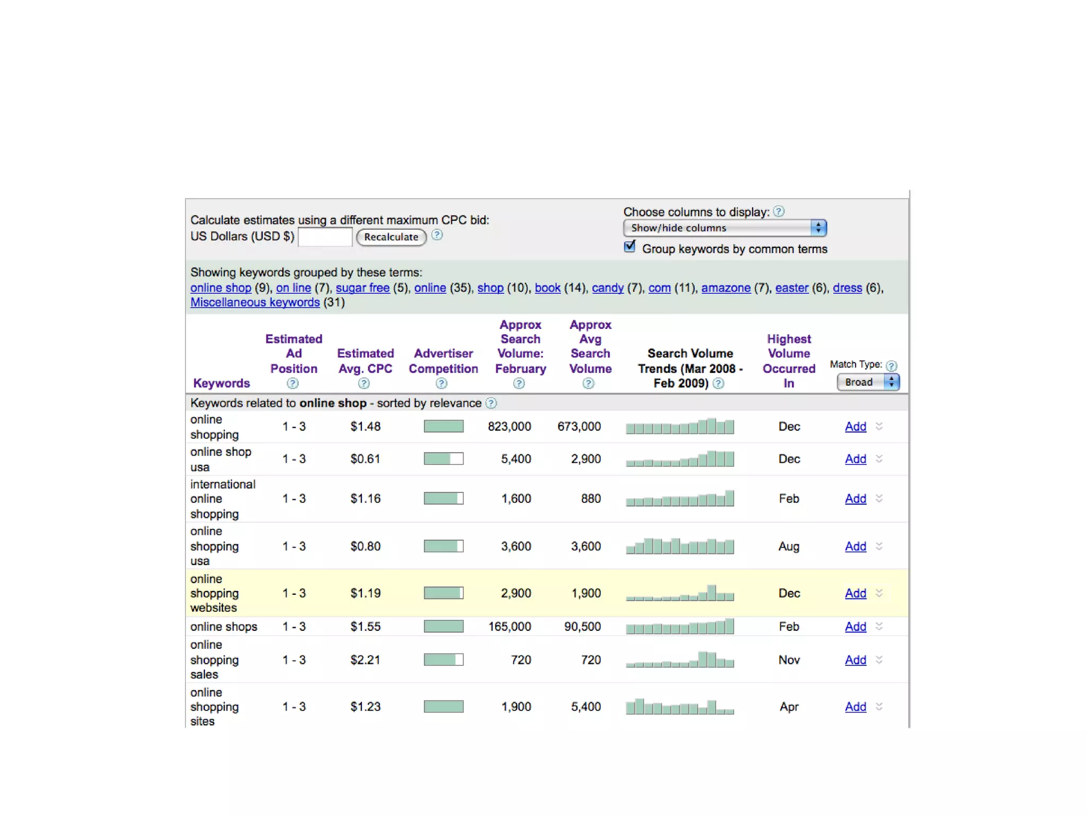The width and height of the screenshot is (1087, 815).
Task: Sort by Keywords column header
Action: (221, 383)
